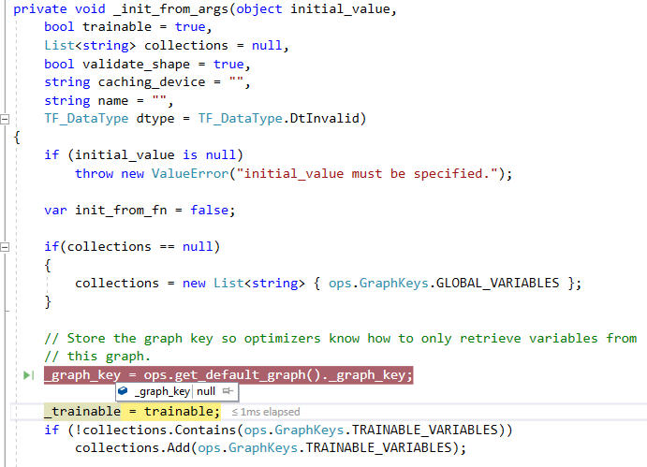Viewport: 647px width, 467px height.
Task: Click 'initial_value is null' condition
Action: (155, 155)
